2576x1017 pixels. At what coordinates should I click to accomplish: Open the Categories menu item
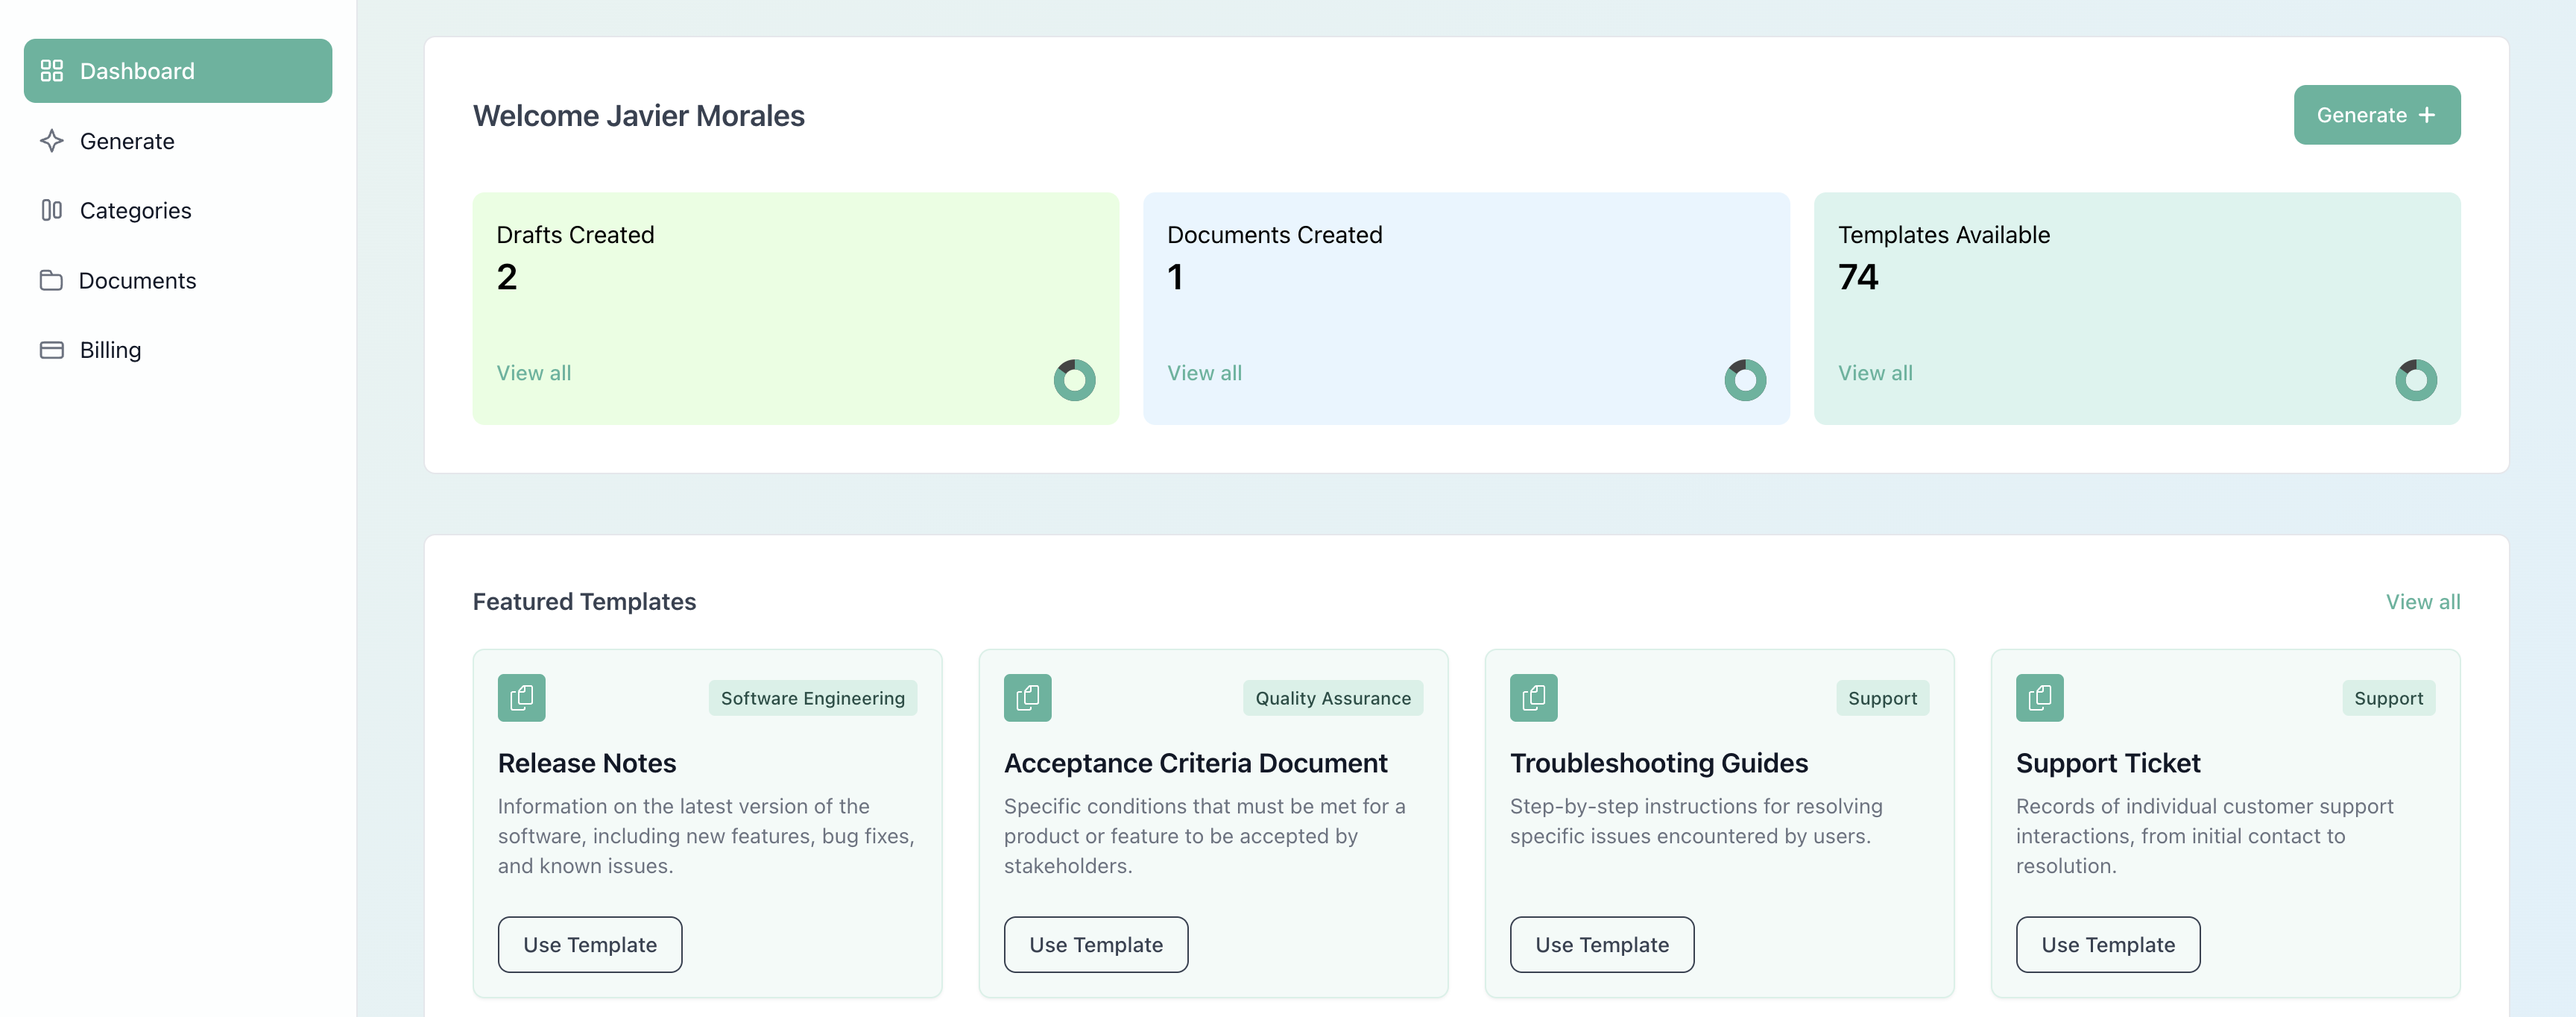click(135, 210)
